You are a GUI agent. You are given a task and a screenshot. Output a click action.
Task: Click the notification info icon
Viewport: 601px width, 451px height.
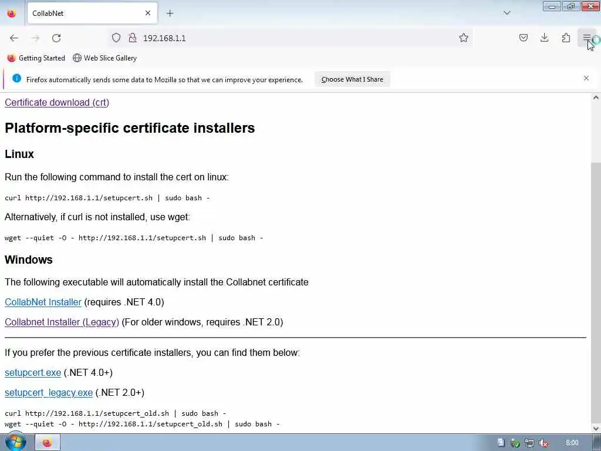[x=16, y=78]
